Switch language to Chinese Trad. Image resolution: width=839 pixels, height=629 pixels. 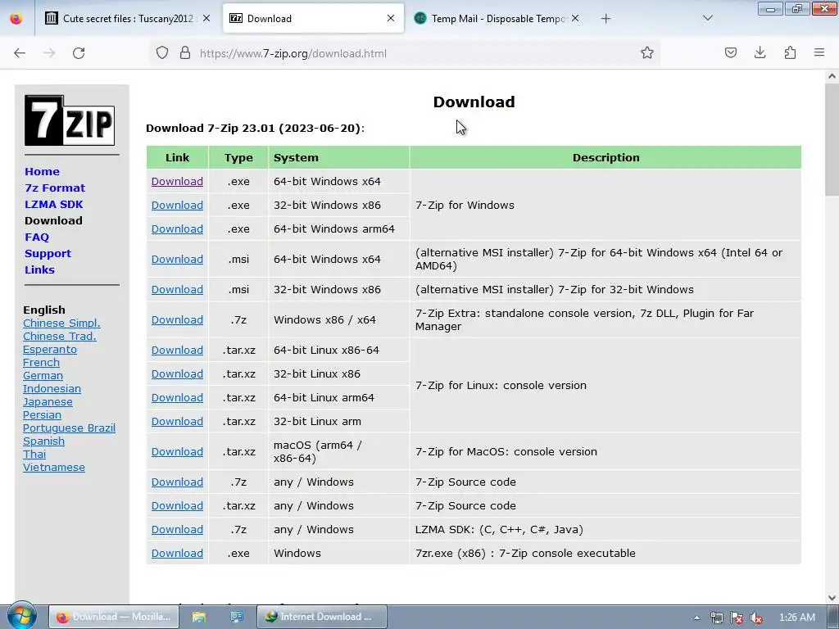(x=59, y=337)
